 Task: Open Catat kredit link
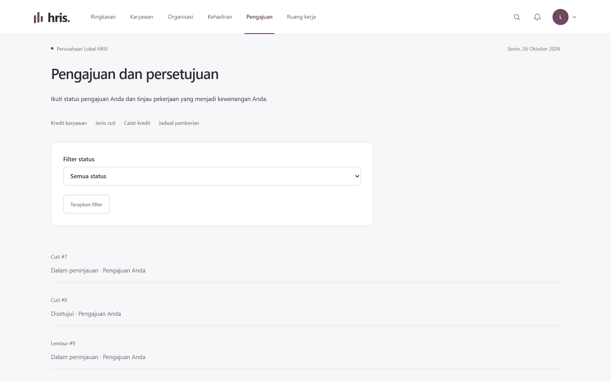(137, 123)
